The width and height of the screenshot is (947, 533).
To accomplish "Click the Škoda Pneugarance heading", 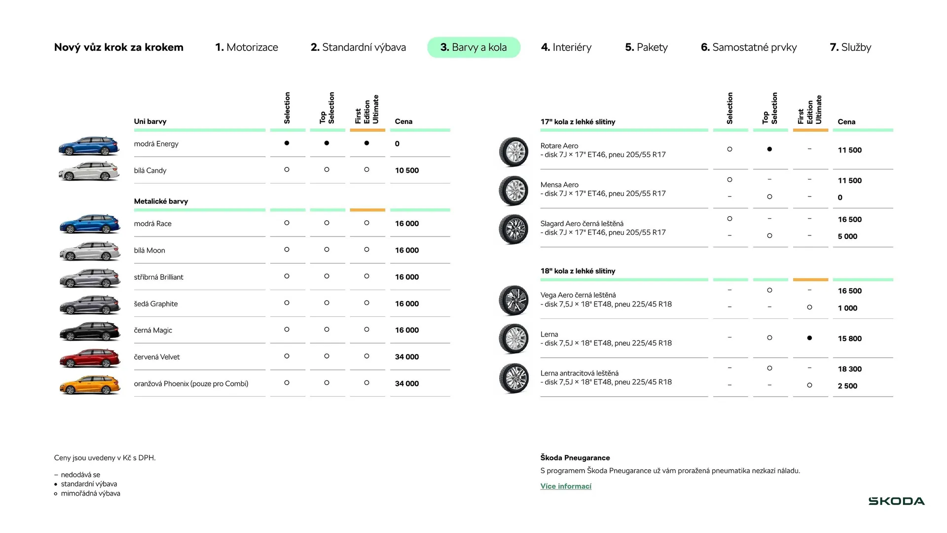I will [575, 457].
